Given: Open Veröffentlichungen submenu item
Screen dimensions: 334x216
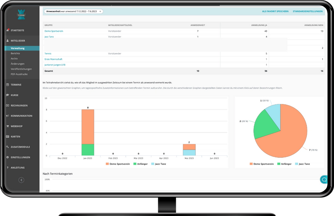Looking at the screenshot, I should pyautogui.click(x=21, y=69).
